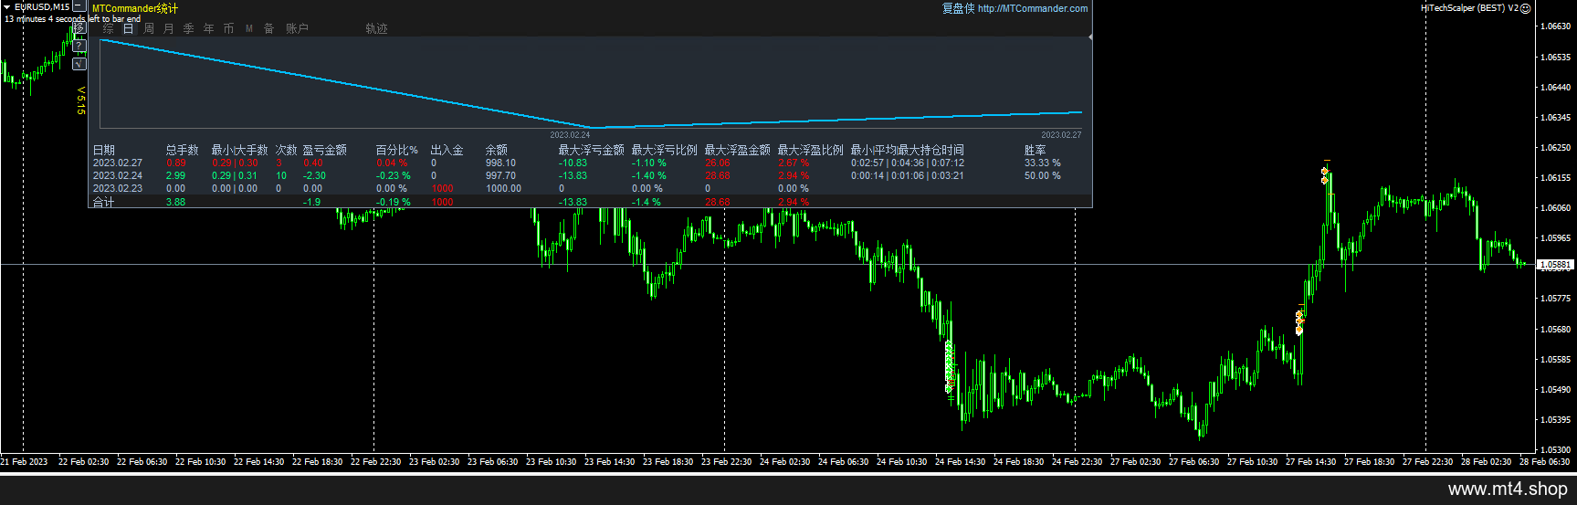Image resolution: width=1577 pixels, height=505 pixels.
Task: Select the 季 quarterly tab
Action: click(189, 28)
